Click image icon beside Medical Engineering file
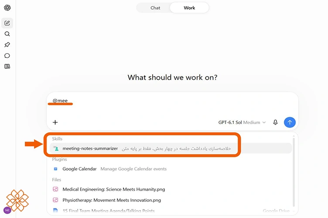The width and height of the screenshot is (328, 218). (55, 189)
